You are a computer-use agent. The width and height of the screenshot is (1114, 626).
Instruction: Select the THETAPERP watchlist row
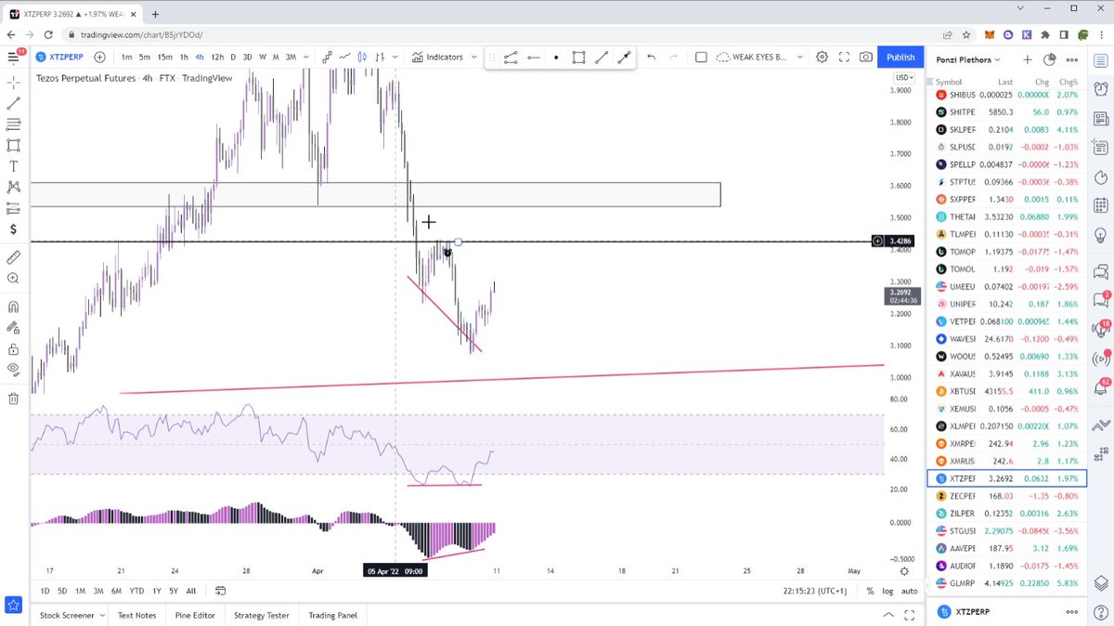[x=1007, y=217]
